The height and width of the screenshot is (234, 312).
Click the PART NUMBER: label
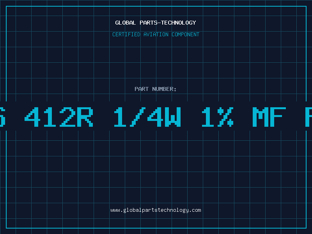(x=156, y=89)
